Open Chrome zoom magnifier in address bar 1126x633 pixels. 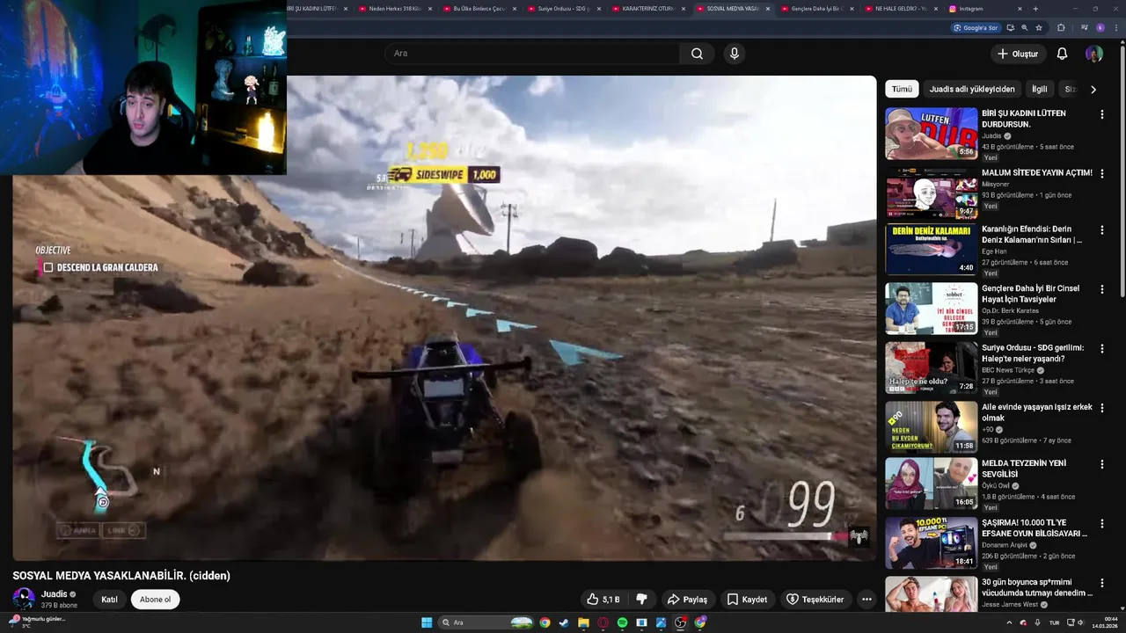pos(1024,28)
